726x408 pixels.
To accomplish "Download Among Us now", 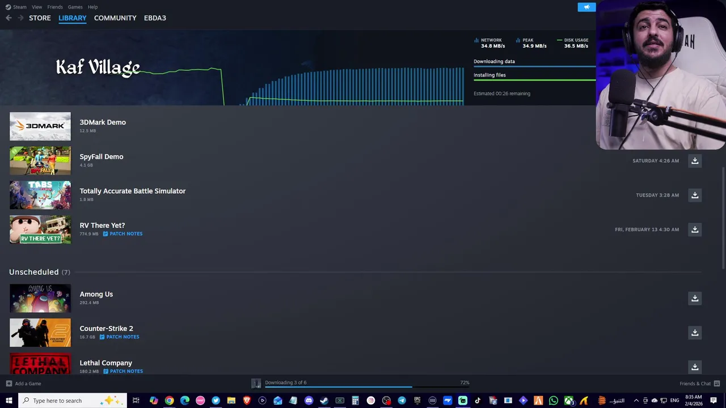I will (695, 298).
